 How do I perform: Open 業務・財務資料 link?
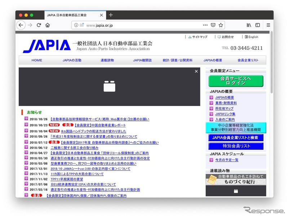tap(226, 103)
